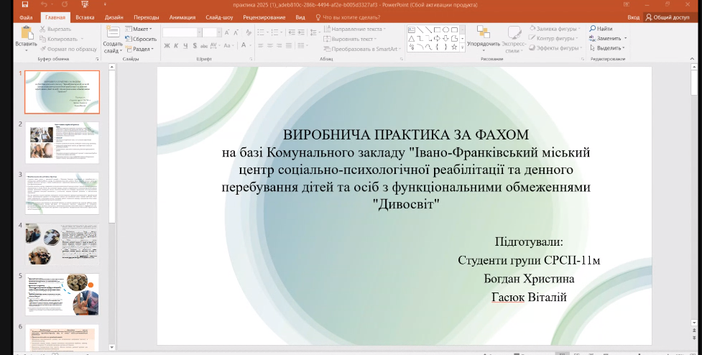The width and height of the screenshot is (702, 355).
Task: Select the Rectangle shape in gallery
Action: coord(437,29)
